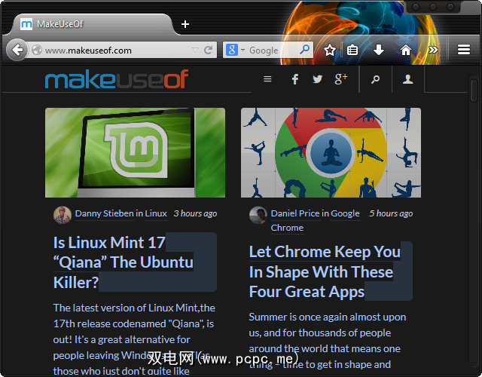Open the Daniel Price author link
The image size is (482, 377).
pos(295,213)
